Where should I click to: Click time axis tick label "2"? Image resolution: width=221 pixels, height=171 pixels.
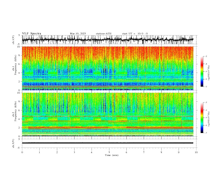click(x=57, y=152)
